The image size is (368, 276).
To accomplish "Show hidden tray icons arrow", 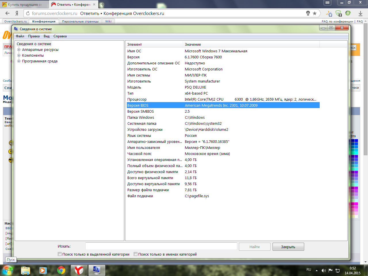I will click(x=317, y=270).
